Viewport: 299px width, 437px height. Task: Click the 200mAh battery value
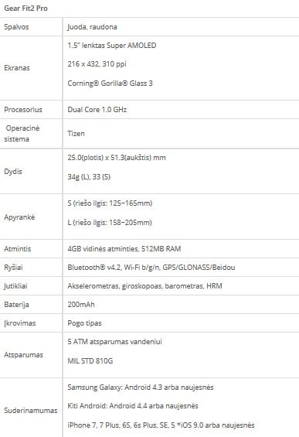point(81,304)
